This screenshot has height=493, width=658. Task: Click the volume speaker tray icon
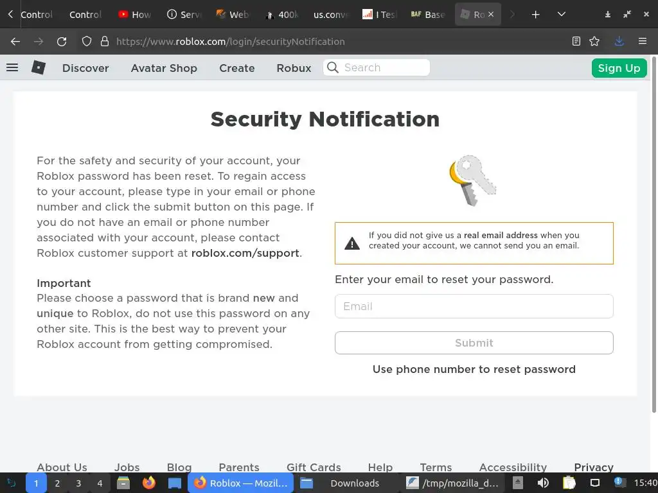tap(543, 483)
